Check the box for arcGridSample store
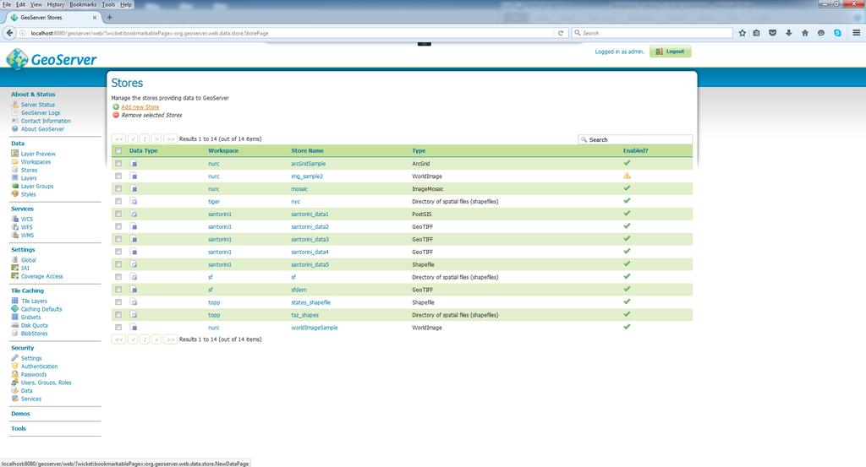The height and width of the screenshot is (467, 866). coord(118,163)
